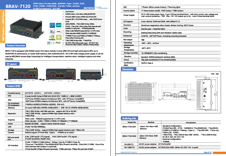Click the Key Feature label
The image size is (226, 156).
[70, 12]
